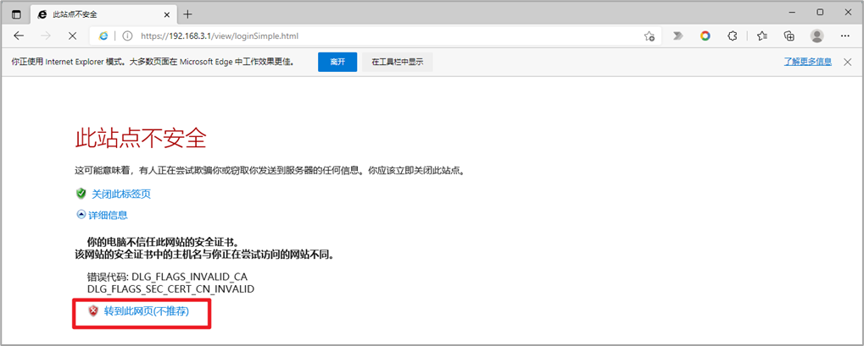
Task: Click the Internet Explorer mode icon
Action: coord(103,36)
